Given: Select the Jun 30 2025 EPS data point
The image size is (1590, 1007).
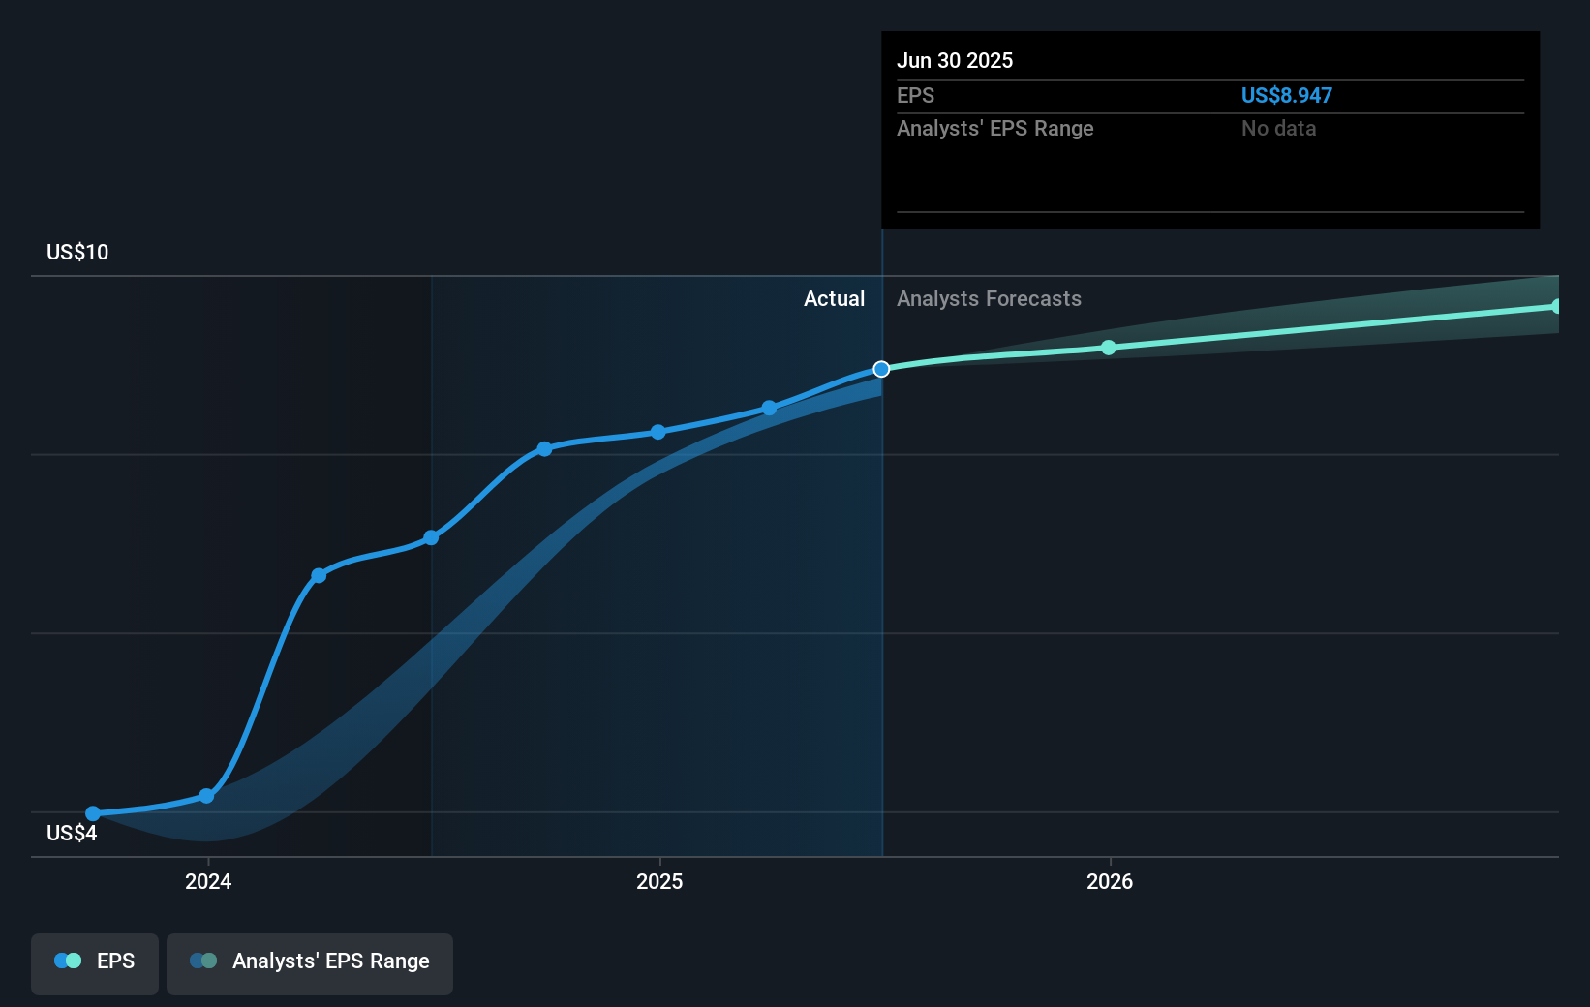Looking at the screenshot, I should tap(881, 369).
